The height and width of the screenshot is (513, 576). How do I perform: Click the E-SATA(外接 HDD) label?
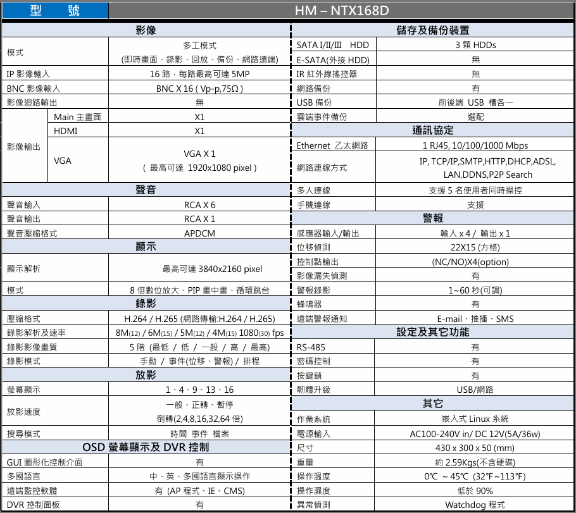[333, 59]
